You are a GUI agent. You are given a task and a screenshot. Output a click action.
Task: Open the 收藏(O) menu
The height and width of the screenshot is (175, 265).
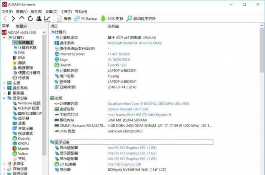51,11
